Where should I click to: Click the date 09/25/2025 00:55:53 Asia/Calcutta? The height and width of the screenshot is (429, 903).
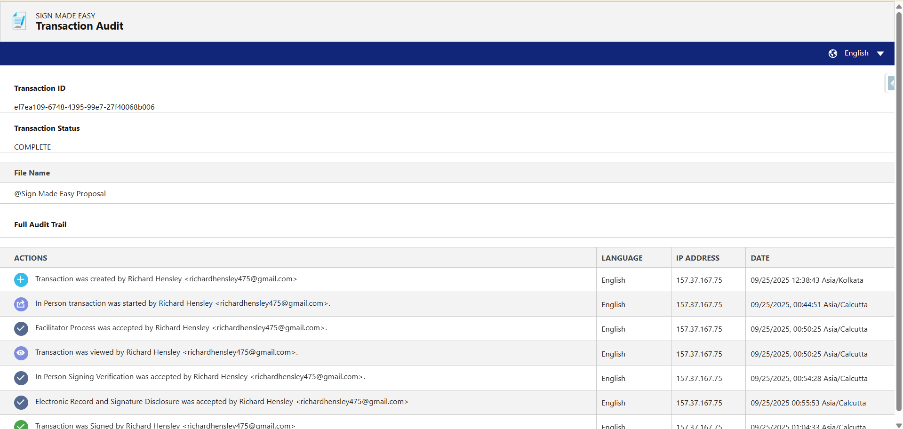coord(808,403)
